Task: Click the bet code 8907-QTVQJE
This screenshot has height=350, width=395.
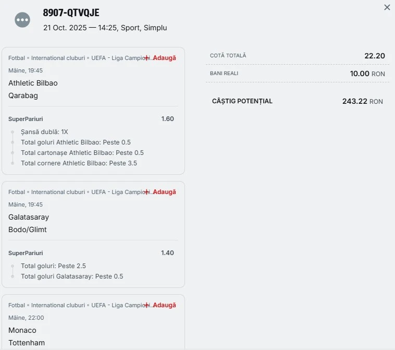Action: pos(71,13)
